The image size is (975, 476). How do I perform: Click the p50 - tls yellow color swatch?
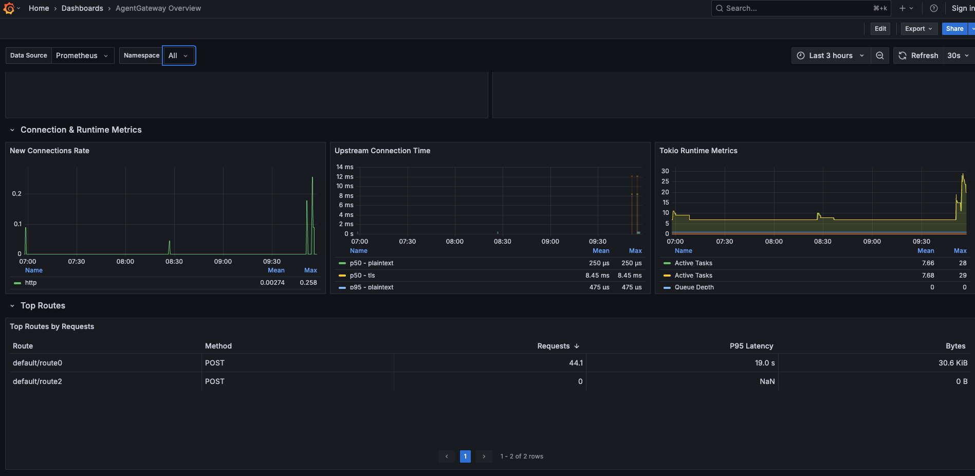pos(342,276)
